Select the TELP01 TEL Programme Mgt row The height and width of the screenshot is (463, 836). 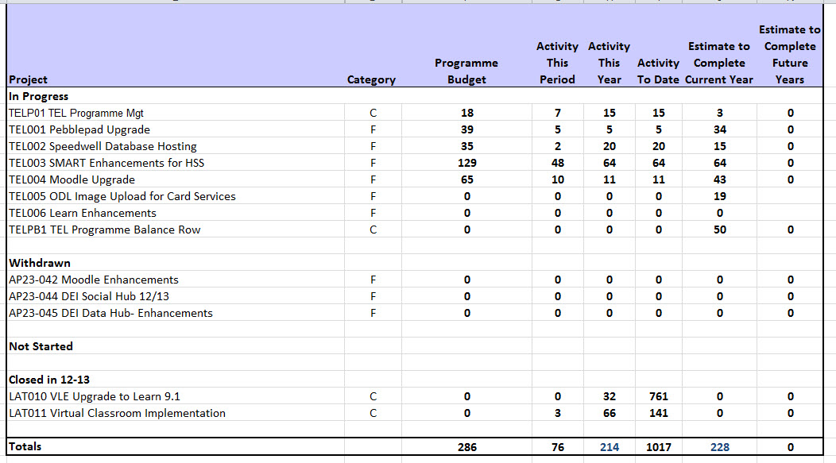(76, 113)
